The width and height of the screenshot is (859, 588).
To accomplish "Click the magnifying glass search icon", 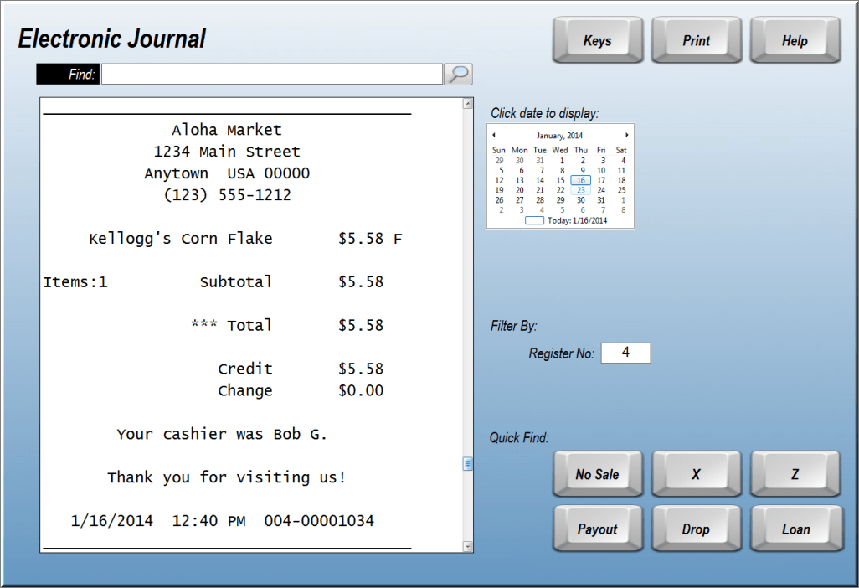I will pos(457,74).
